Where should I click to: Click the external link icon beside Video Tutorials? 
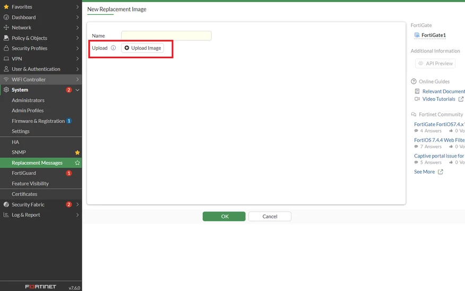click(x=461, y=99)
